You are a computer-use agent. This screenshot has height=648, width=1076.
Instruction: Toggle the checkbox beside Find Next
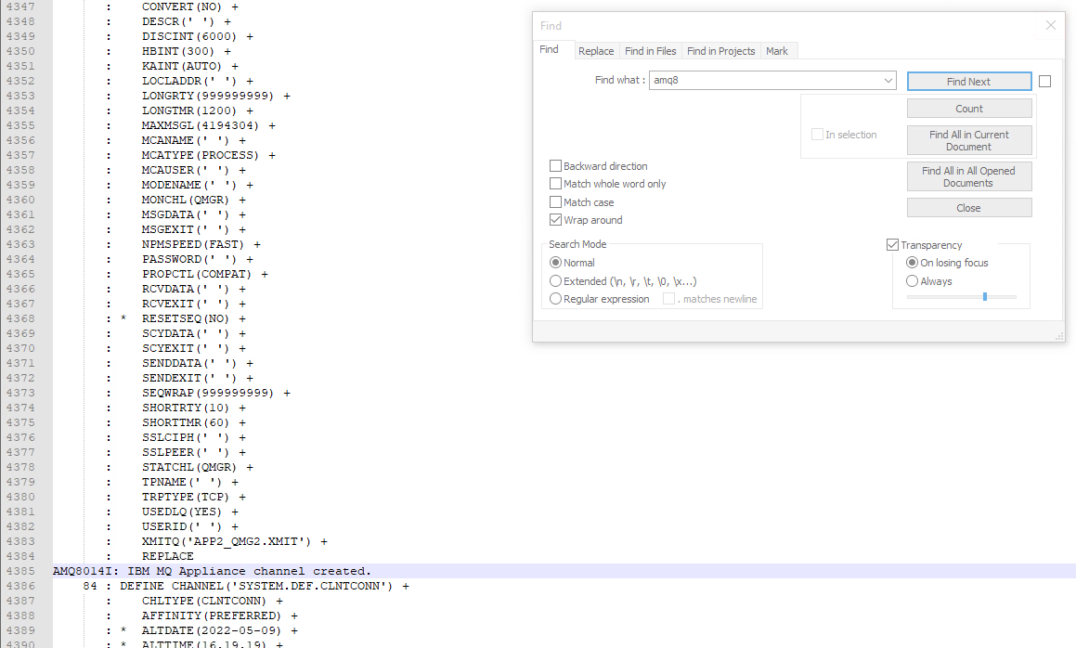click(x=1044, y=81)
